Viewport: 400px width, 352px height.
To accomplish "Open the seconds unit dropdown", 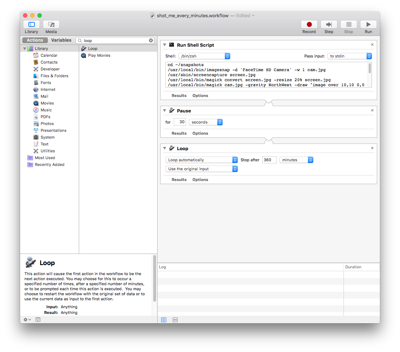I will 206,122.
